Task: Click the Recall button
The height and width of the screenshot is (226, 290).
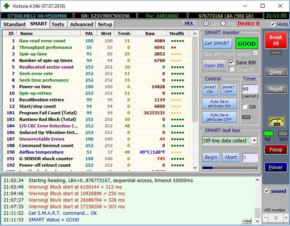Action: 276,89
